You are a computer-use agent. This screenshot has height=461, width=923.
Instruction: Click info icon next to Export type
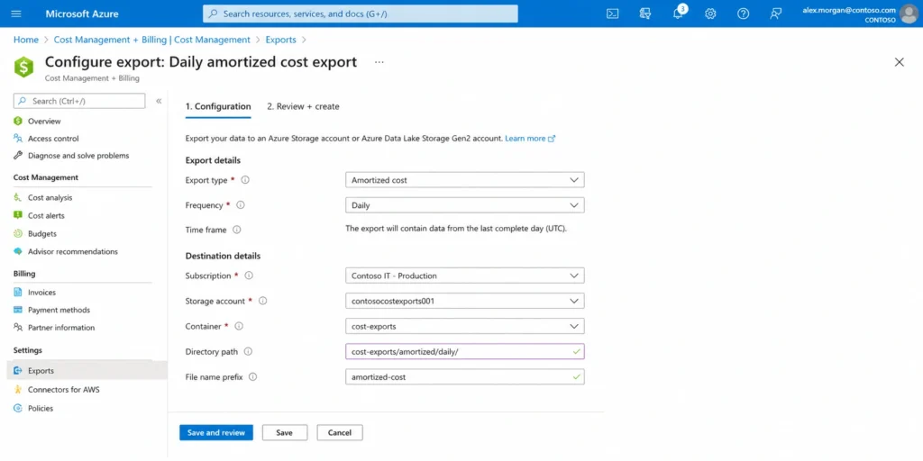point(245,180)
